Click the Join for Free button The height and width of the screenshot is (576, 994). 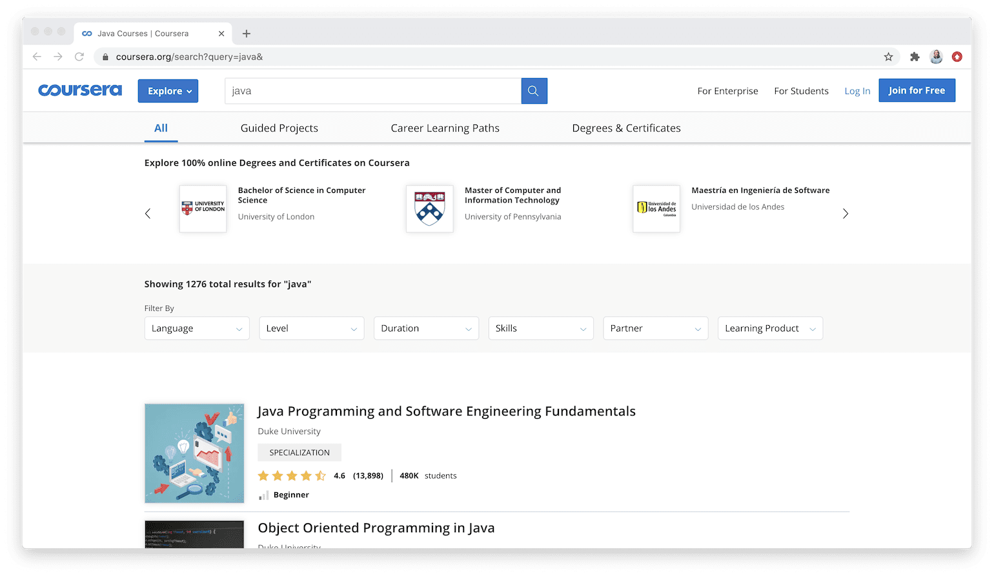click(x=917, y=90)
